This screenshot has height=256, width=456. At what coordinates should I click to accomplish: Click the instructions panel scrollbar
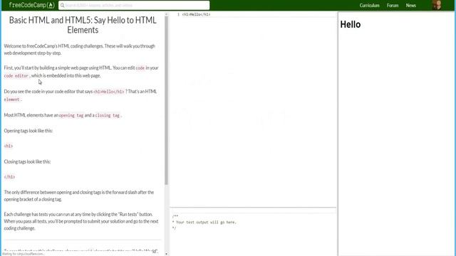pos(166,100)
